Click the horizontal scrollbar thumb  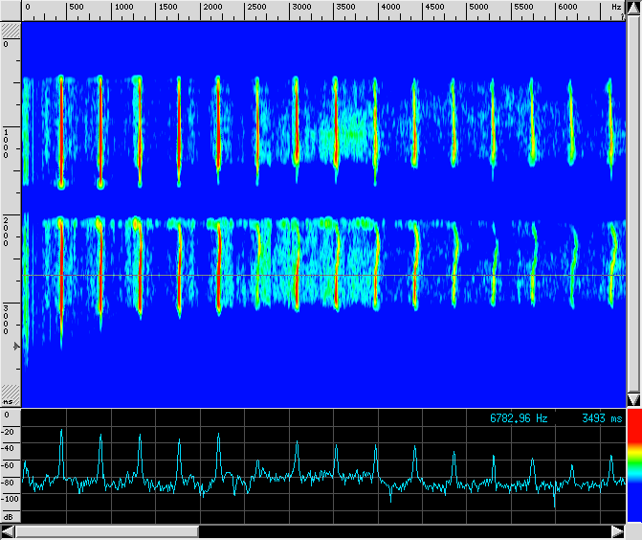click(x=106, y=530)
